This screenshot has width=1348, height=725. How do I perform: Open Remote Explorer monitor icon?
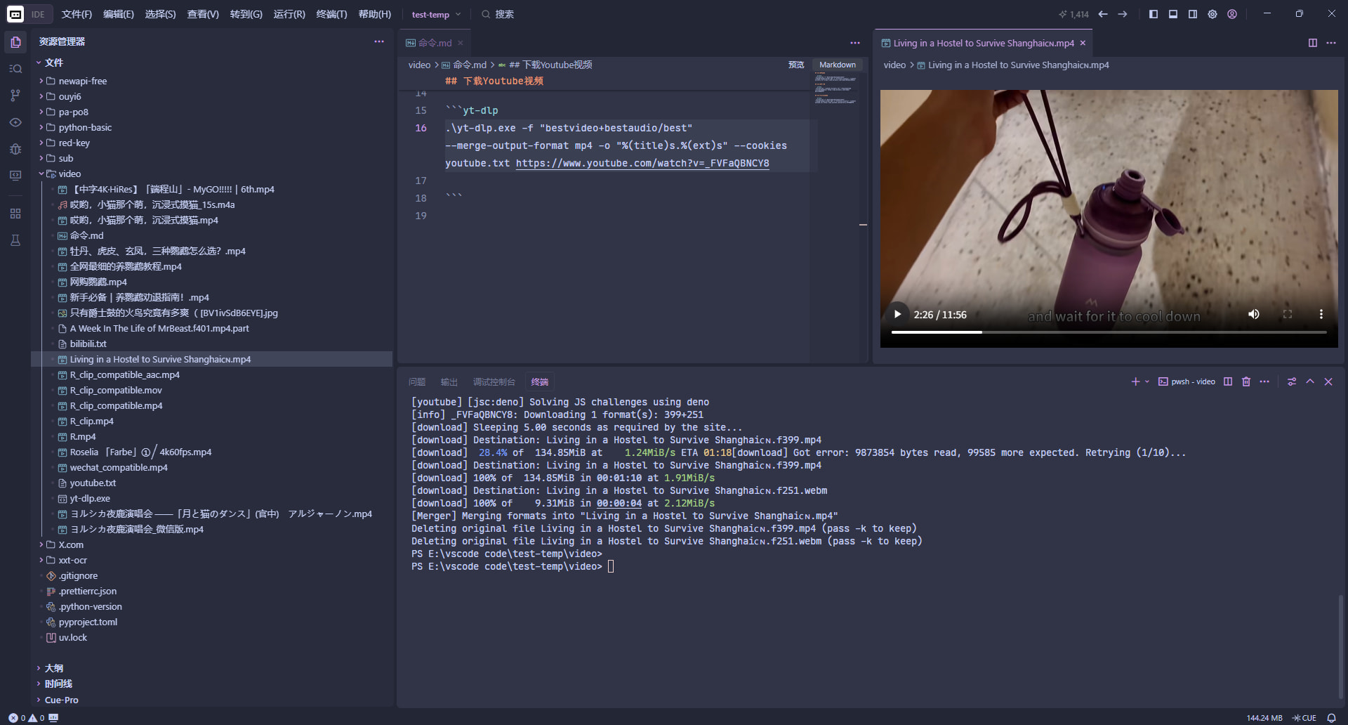[15, 176]
